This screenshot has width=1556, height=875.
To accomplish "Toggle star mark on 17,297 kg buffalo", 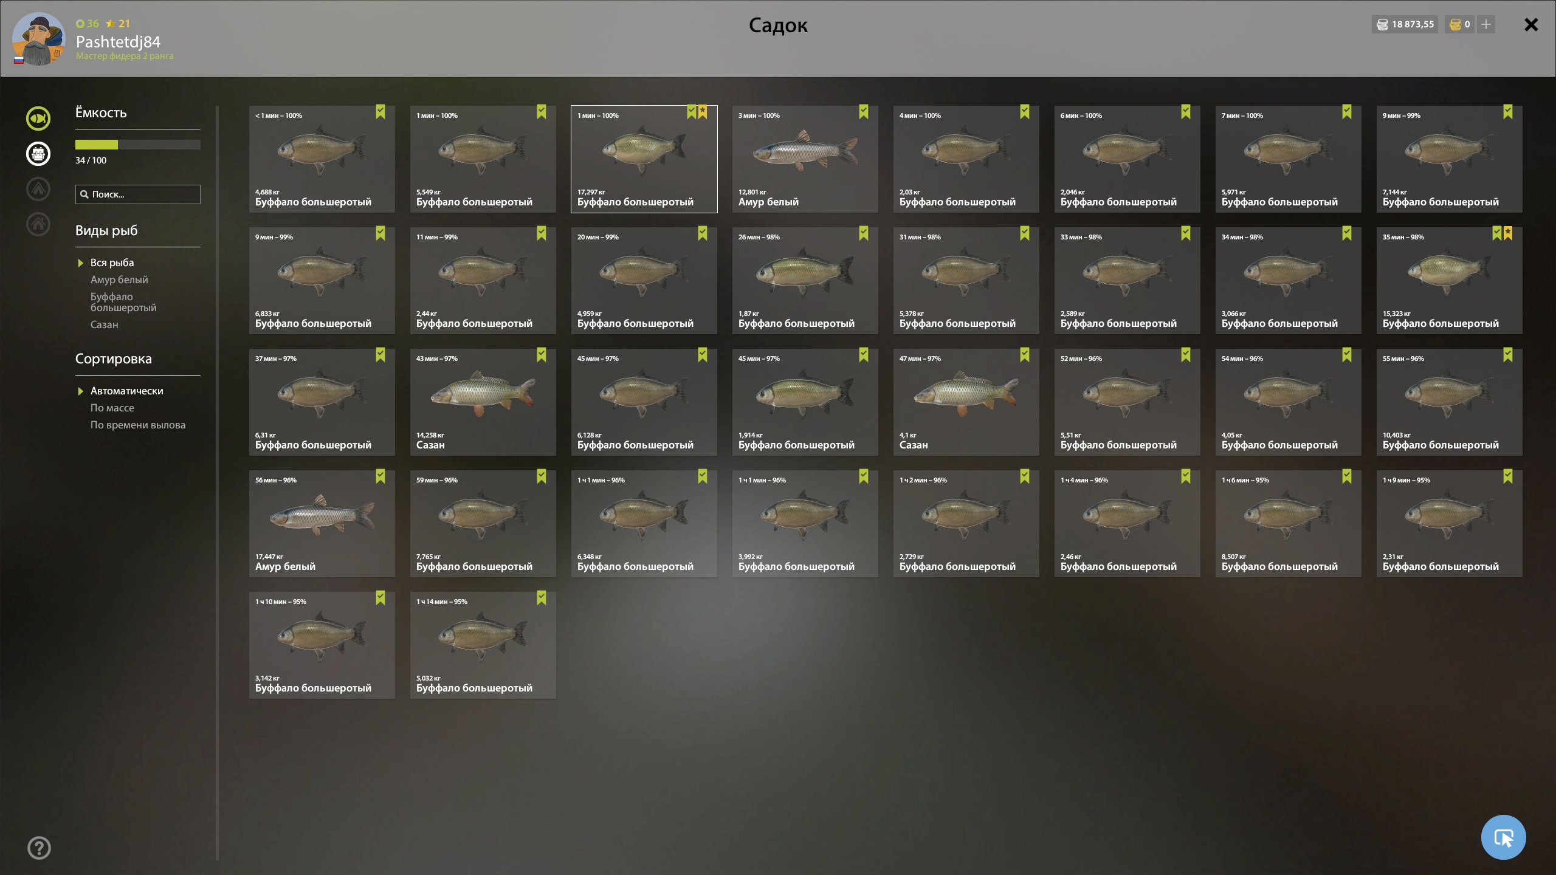I will tap(703, 112).
